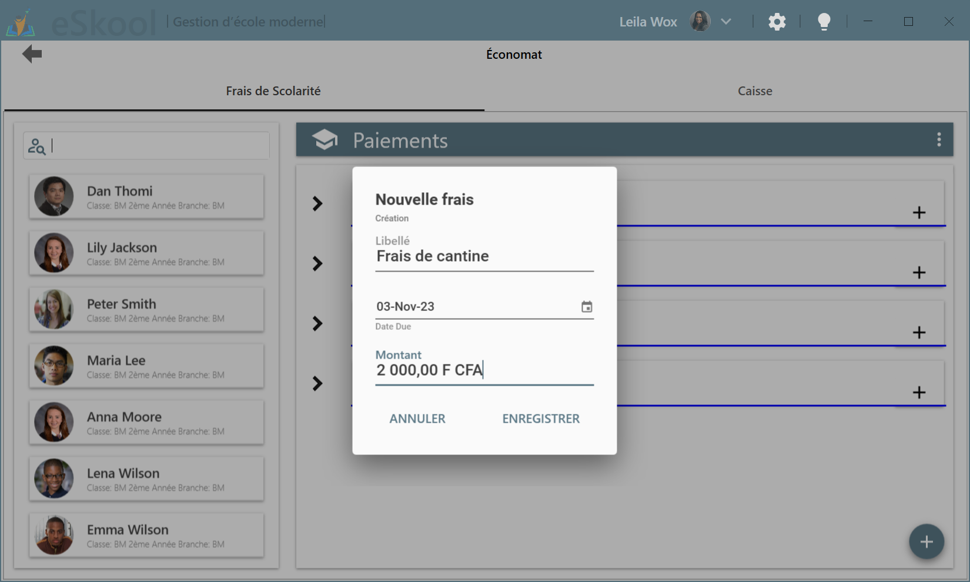Select the Frais de Scolarité tab
970x582 pixels.
click(x=273, y=91)
